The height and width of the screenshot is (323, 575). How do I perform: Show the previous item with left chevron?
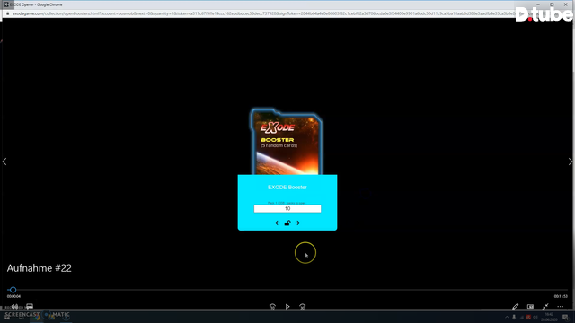pos(4,161)
